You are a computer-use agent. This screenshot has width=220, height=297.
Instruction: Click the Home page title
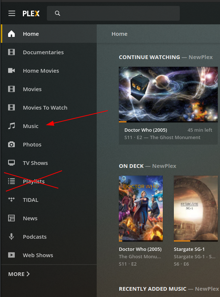(119, 34)
